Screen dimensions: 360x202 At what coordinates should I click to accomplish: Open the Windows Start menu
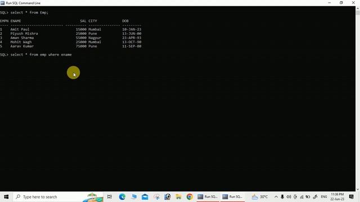tap(6, 197)
